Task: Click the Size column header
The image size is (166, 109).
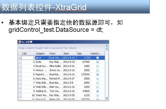Action: 83,54
